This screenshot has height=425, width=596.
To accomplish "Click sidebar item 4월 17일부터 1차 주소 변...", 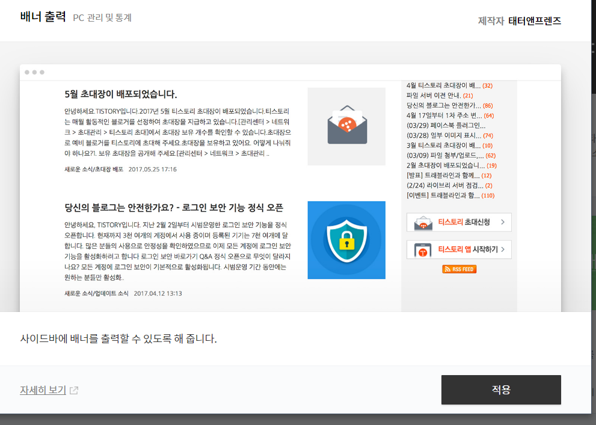I will coord(444,115).
